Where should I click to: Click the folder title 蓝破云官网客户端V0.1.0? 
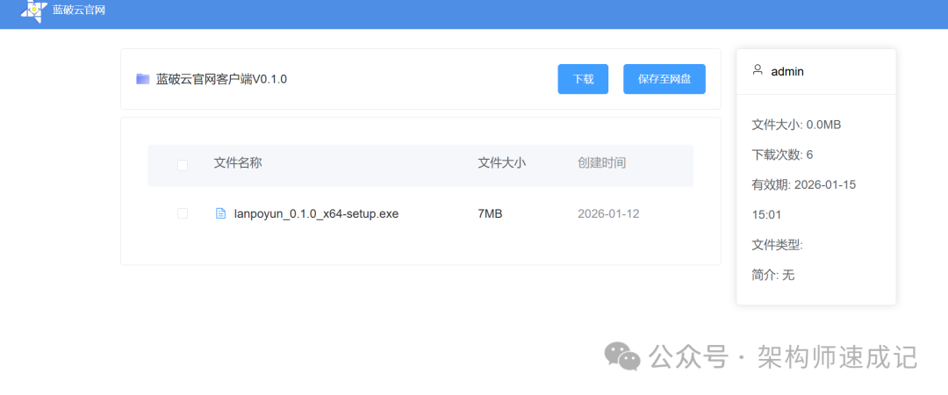[221, 79]
